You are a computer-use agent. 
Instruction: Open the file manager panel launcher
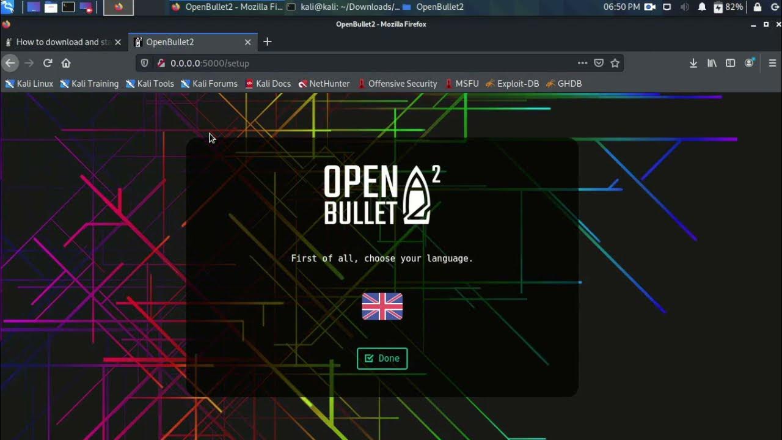pos(51,7)
